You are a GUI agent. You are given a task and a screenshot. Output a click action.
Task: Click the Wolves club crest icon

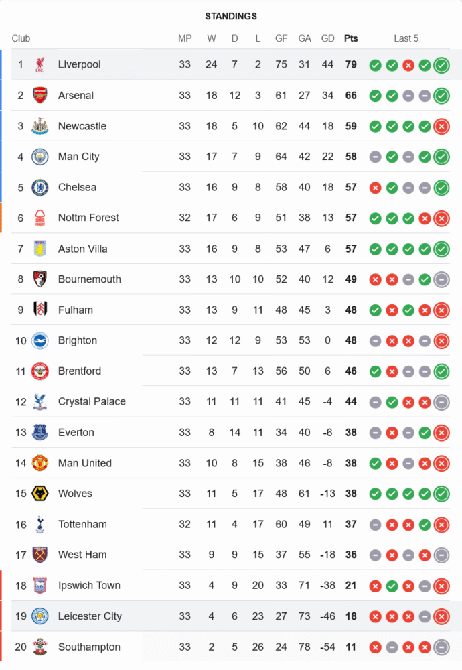coord(40,494)
